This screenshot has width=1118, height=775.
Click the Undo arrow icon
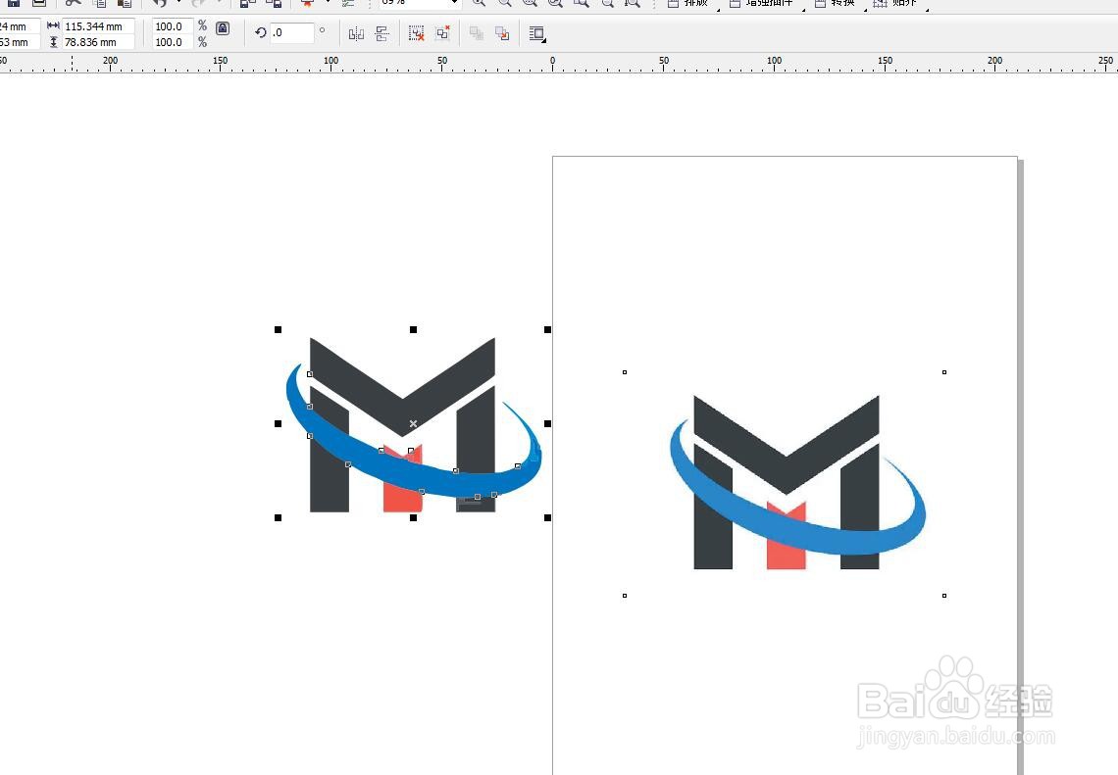point(159,4)
